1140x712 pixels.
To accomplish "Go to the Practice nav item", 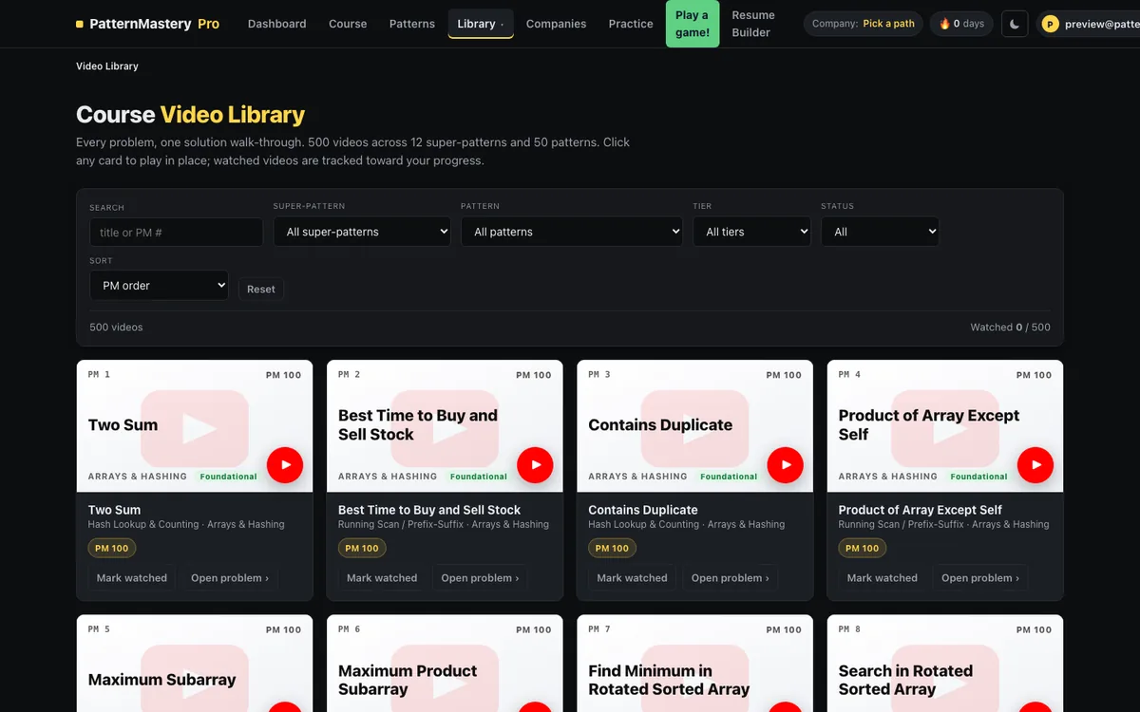I will pyautogui.click(x=631, y=24).
